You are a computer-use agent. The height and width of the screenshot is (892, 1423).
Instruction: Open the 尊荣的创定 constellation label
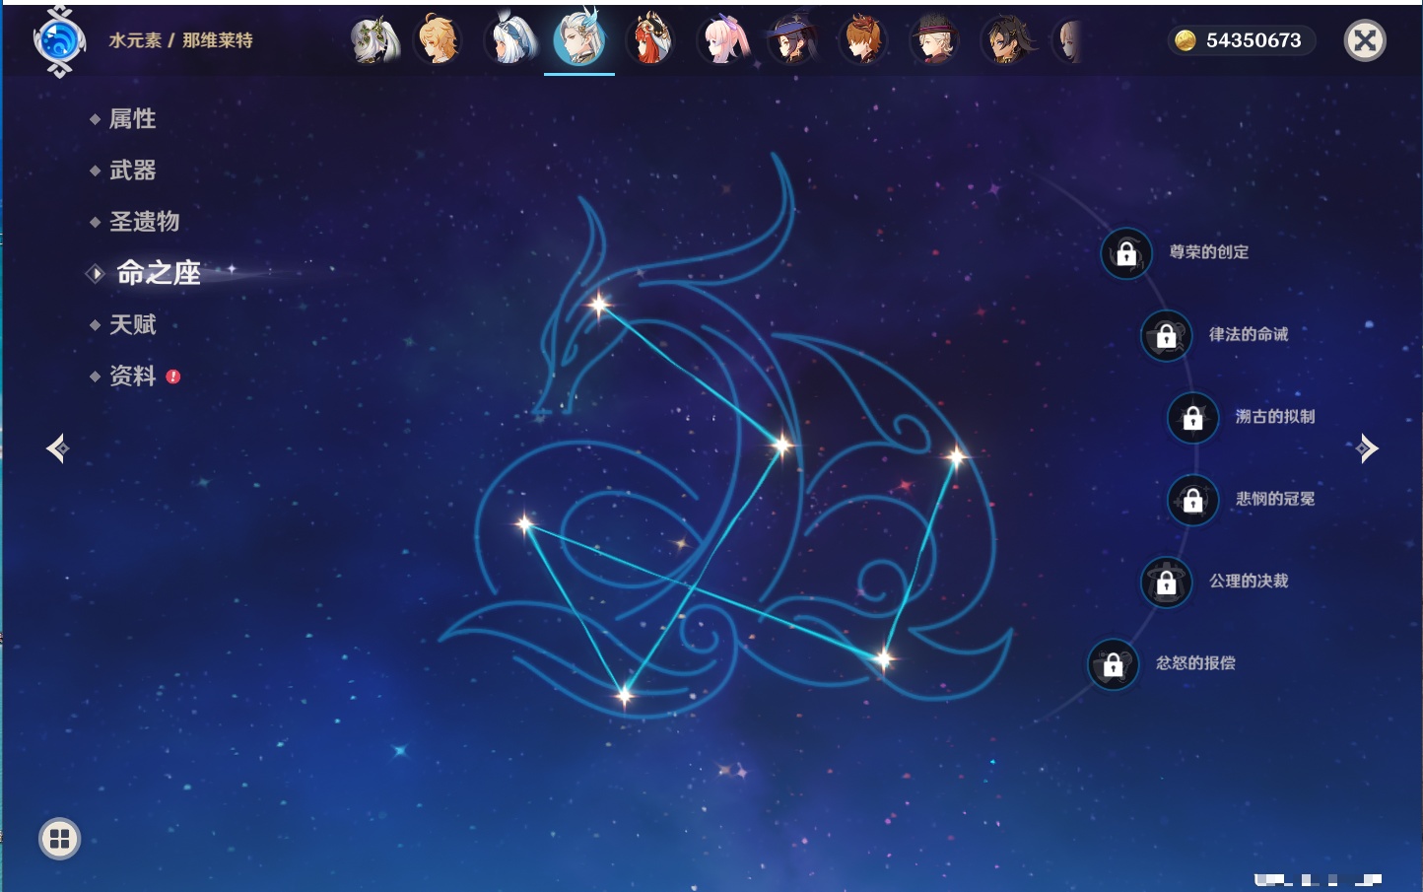point(1209,252)
